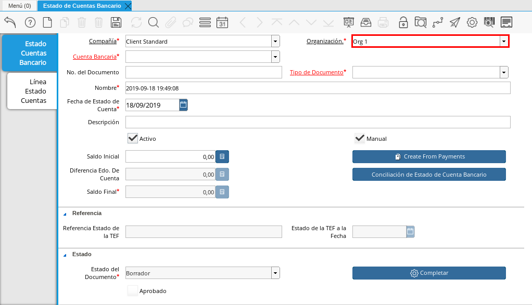
Task: Collapse the Referencia section
Action: click(x=65, y=214)
